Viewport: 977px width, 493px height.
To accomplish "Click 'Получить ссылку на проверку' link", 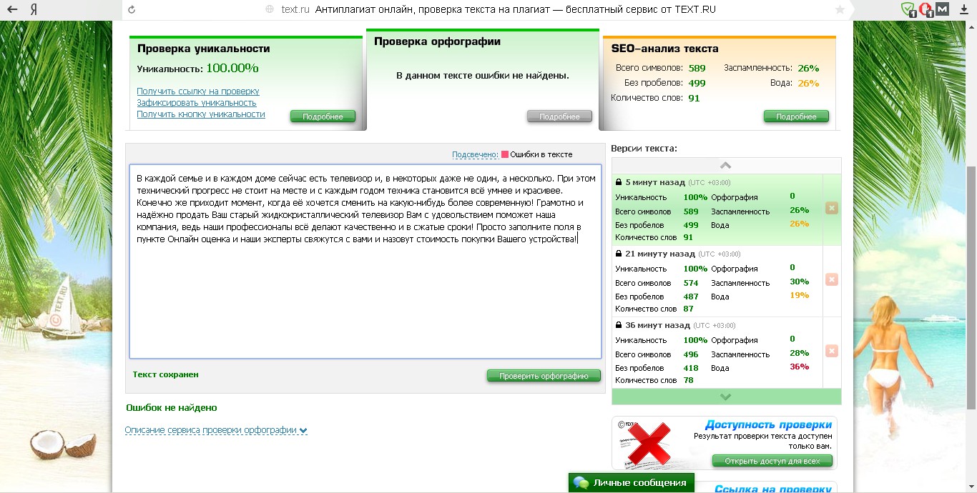I will (198, 91).
